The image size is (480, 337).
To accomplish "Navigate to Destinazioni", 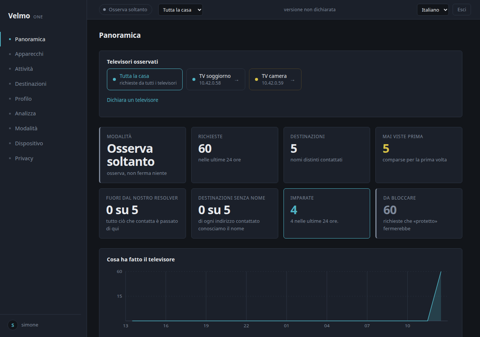I will [x=43, y=84].
